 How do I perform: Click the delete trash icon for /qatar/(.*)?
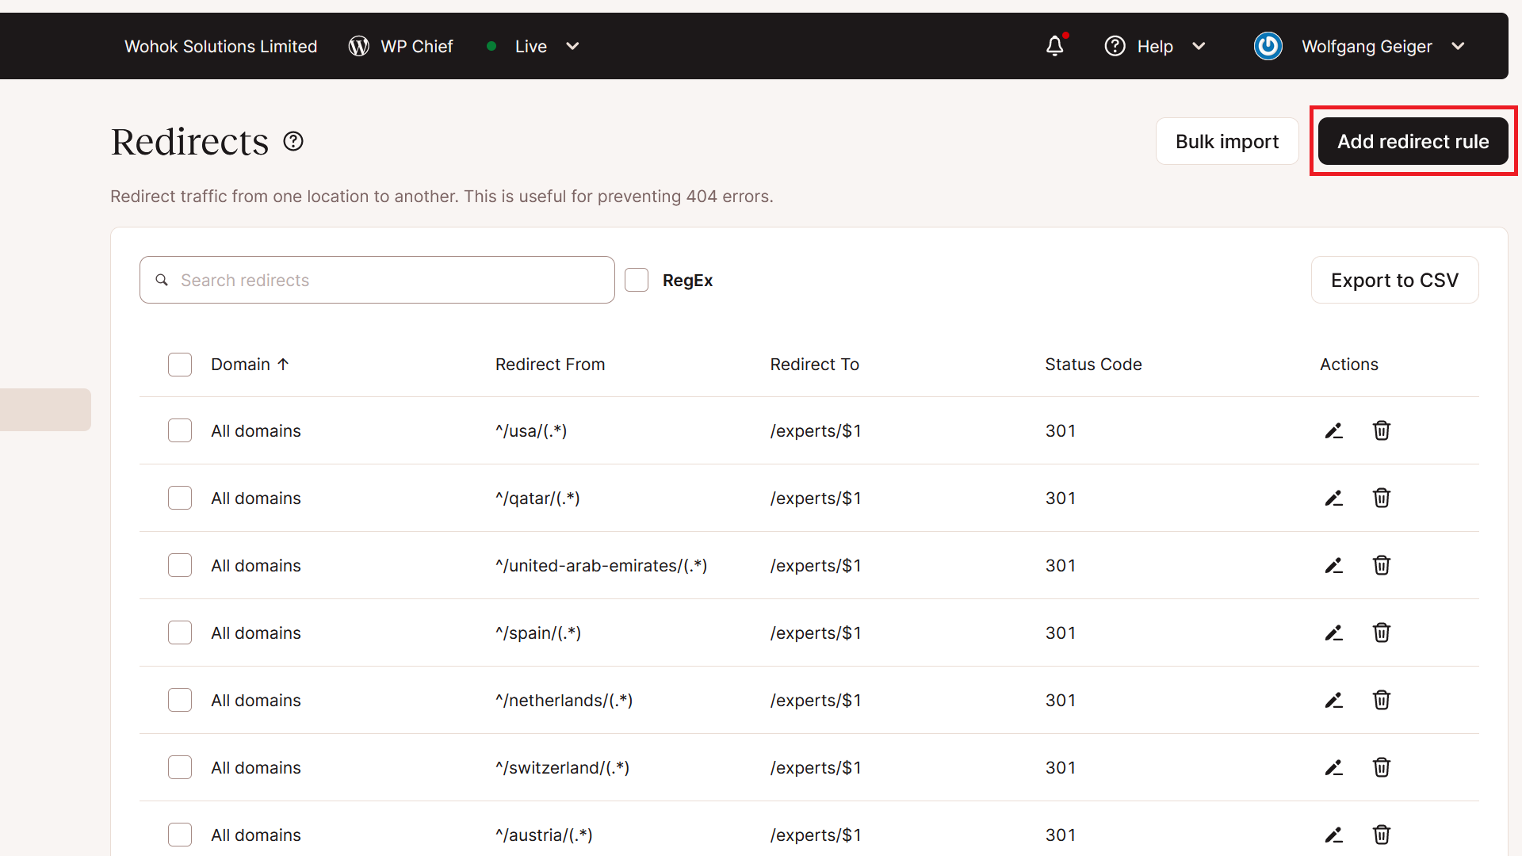(1381, 498)
